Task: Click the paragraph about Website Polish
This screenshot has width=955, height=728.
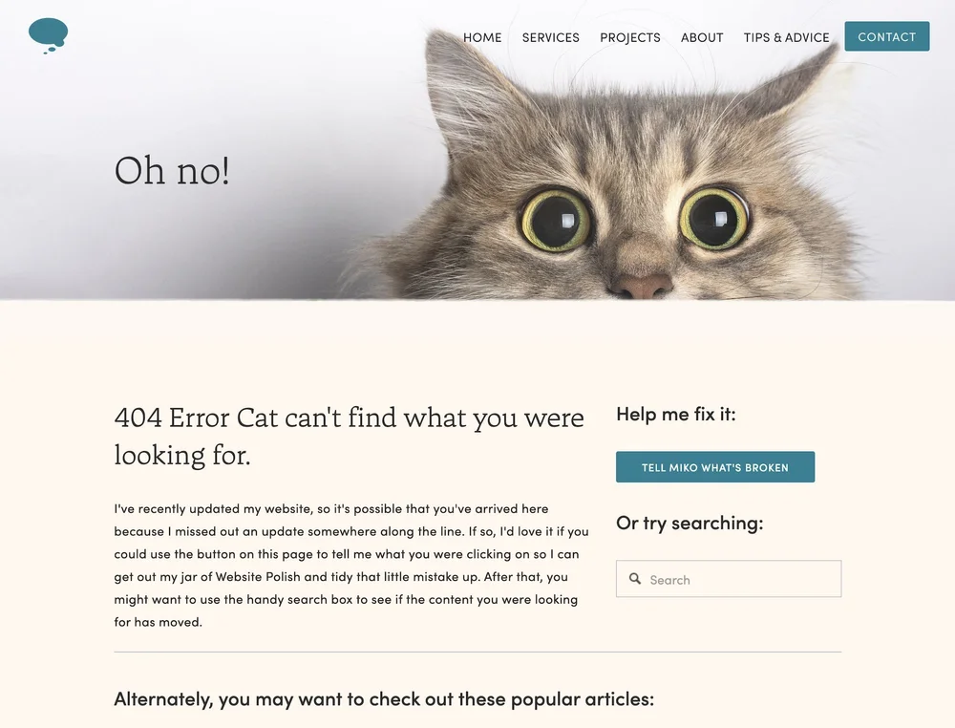Action: (351, 566)
